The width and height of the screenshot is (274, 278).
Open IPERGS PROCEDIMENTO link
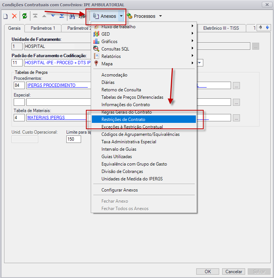click(x=51, y=85)
